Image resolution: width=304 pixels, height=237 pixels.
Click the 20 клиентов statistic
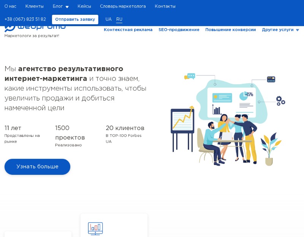(x=125, y=128)
